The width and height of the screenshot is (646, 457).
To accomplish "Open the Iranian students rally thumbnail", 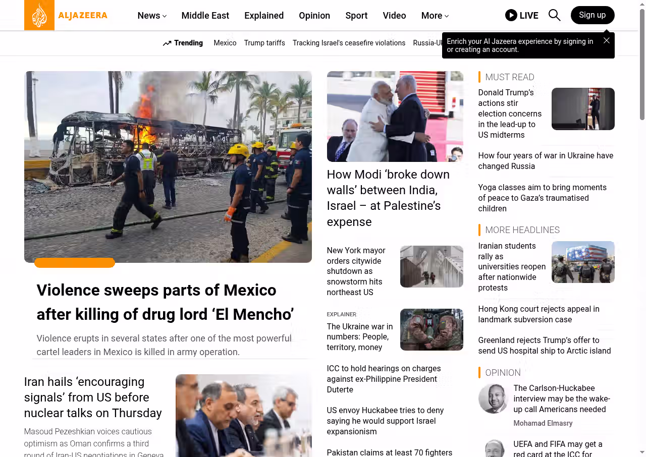I will [582, 262].
